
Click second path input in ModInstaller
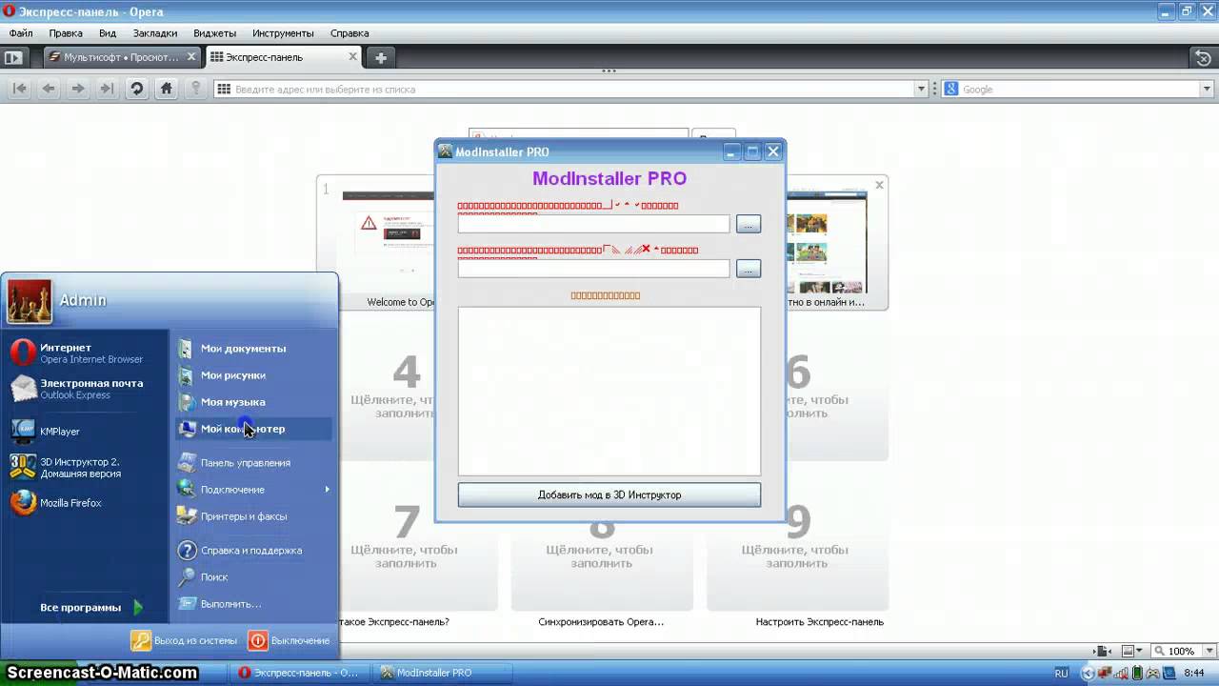coord(593,269)
